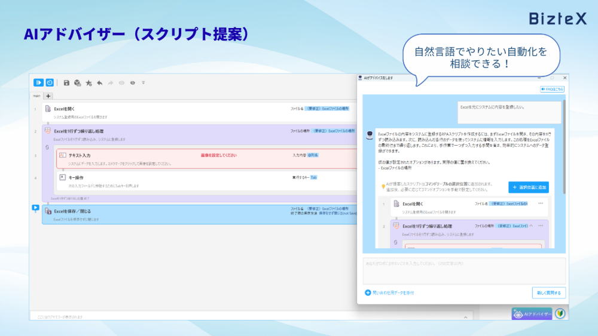Click file location value on main-editor loop row
This screenshot has height=336, width=598.
pos(334,131)
